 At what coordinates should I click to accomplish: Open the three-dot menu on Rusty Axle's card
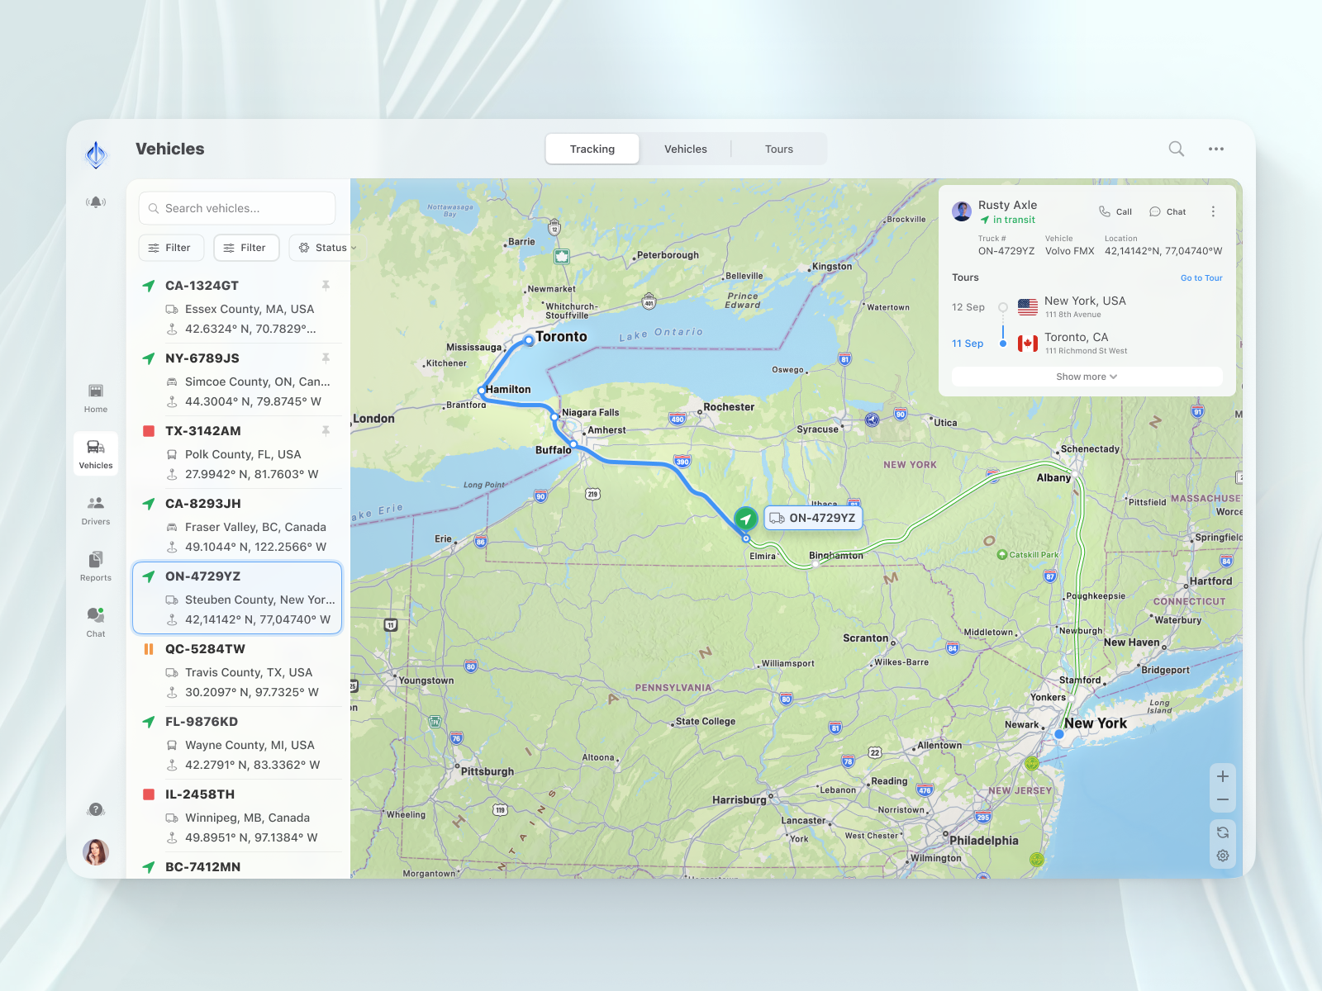point(1213,211)
